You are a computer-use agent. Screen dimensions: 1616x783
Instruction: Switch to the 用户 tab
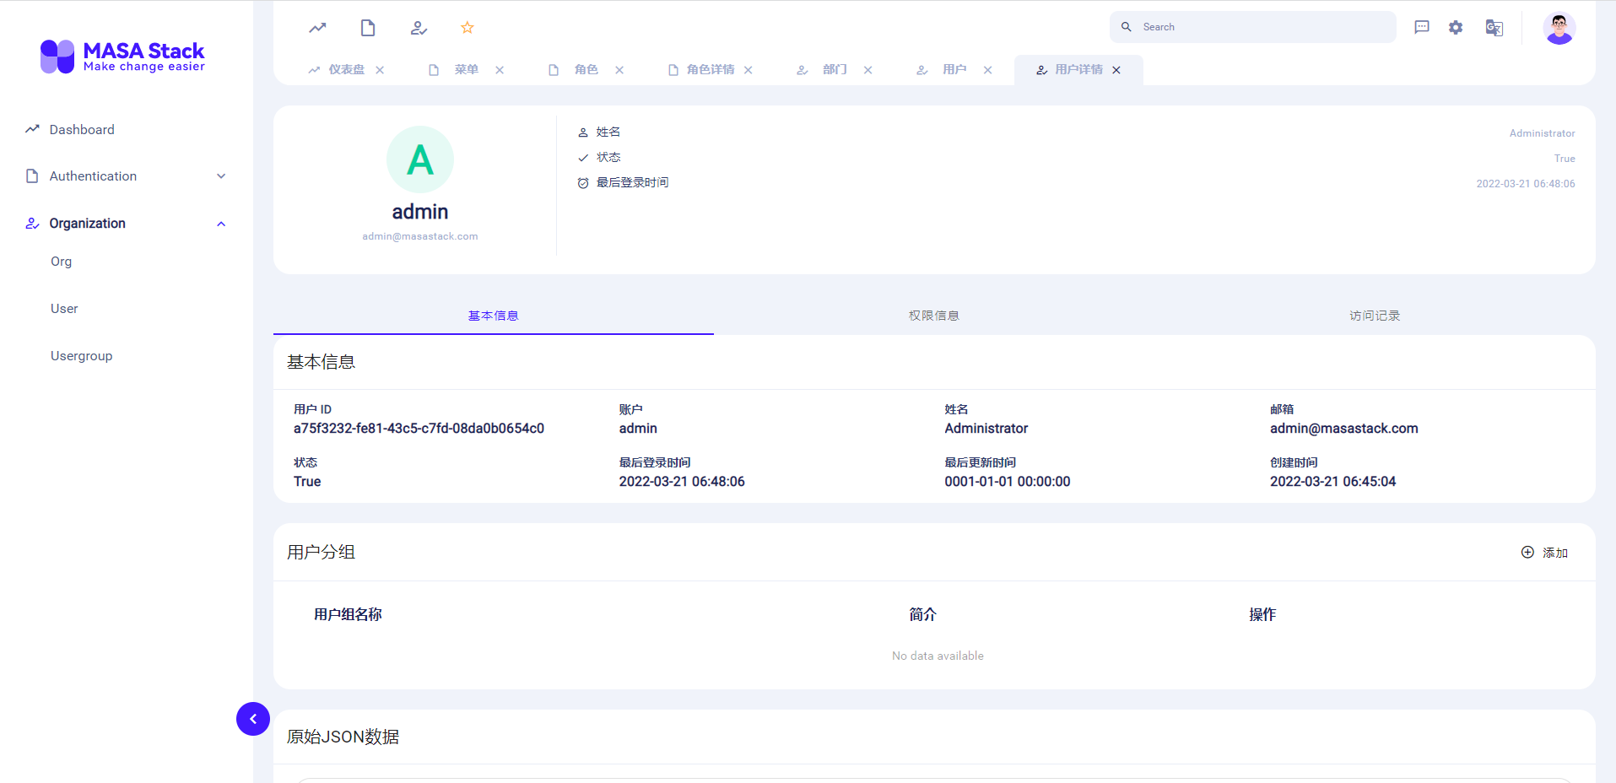[x=955, y=69]
